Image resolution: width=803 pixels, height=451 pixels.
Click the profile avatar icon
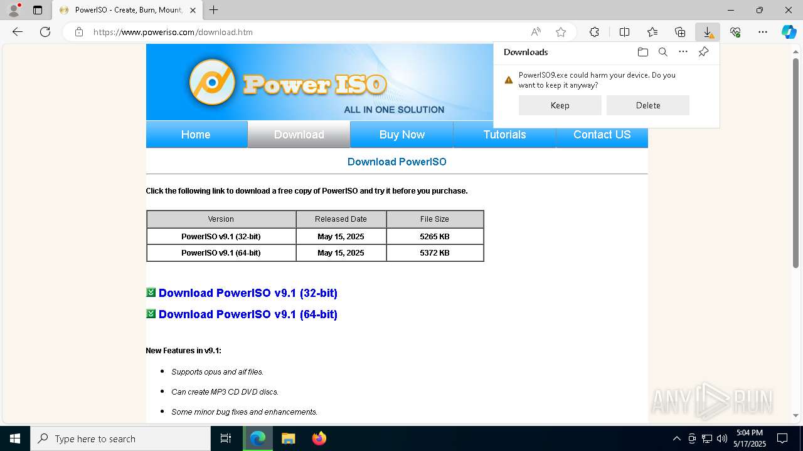(14, 10)
